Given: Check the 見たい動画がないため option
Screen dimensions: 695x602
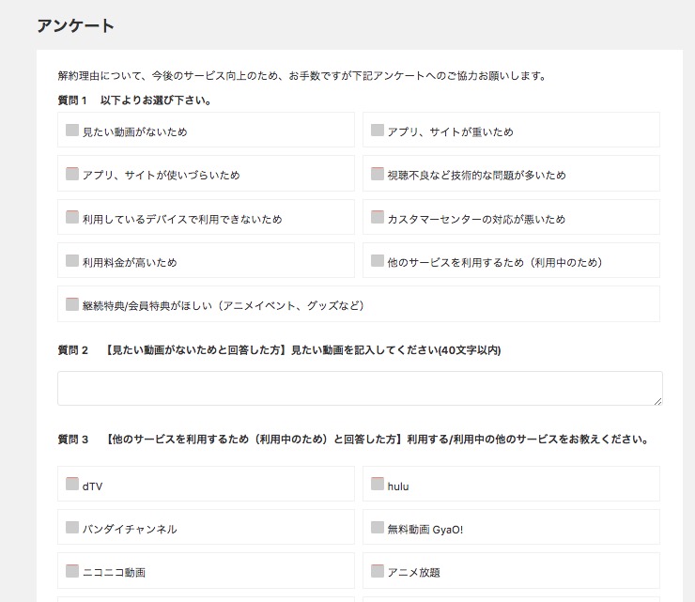Looking at the screenshot, I should coord(72,130).
